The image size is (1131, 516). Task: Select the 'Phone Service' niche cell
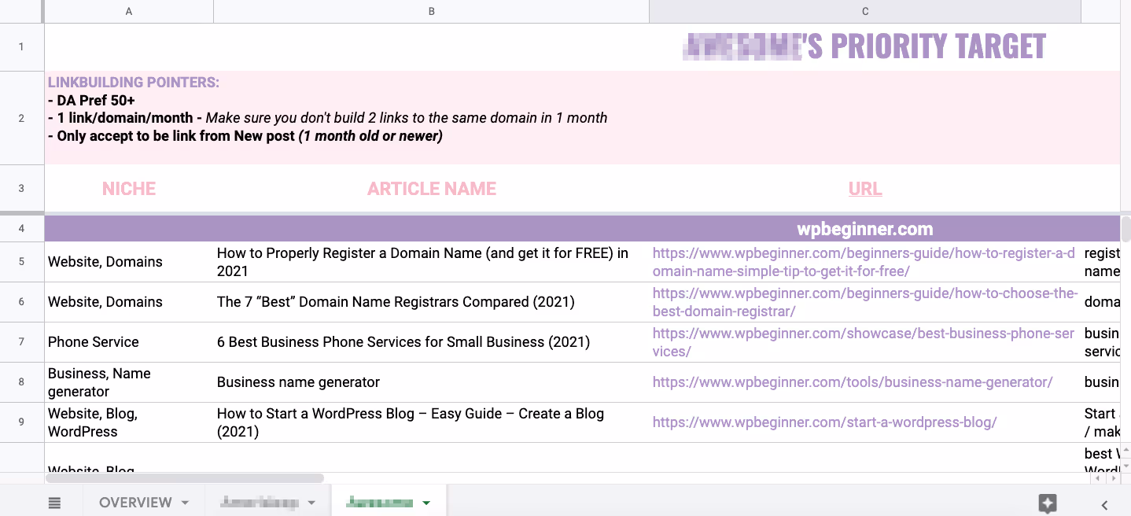129,342
